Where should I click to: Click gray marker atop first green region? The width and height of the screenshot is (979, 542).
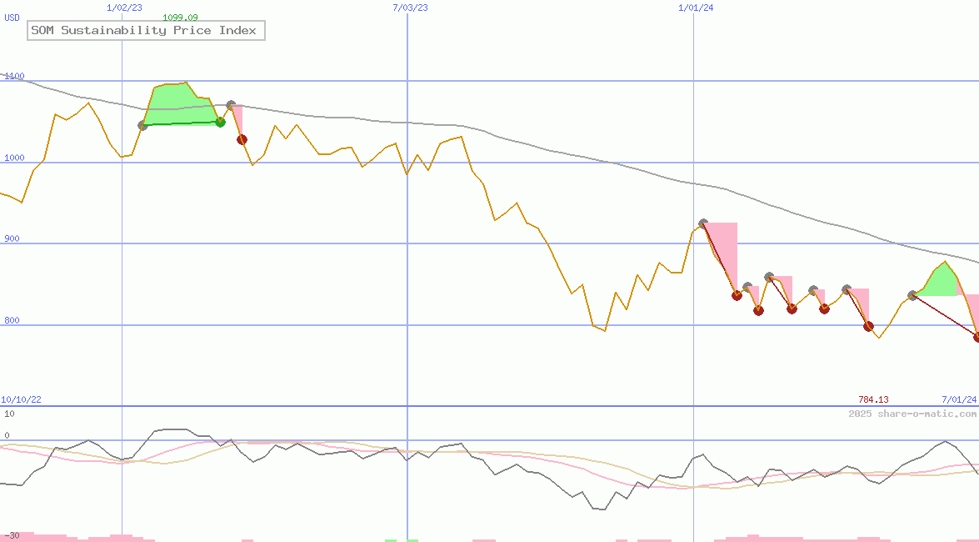coord(231,106)
